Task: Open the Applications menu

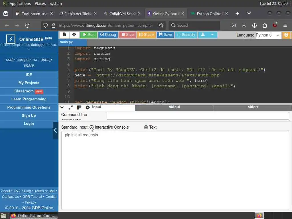Action: [20, 3]
